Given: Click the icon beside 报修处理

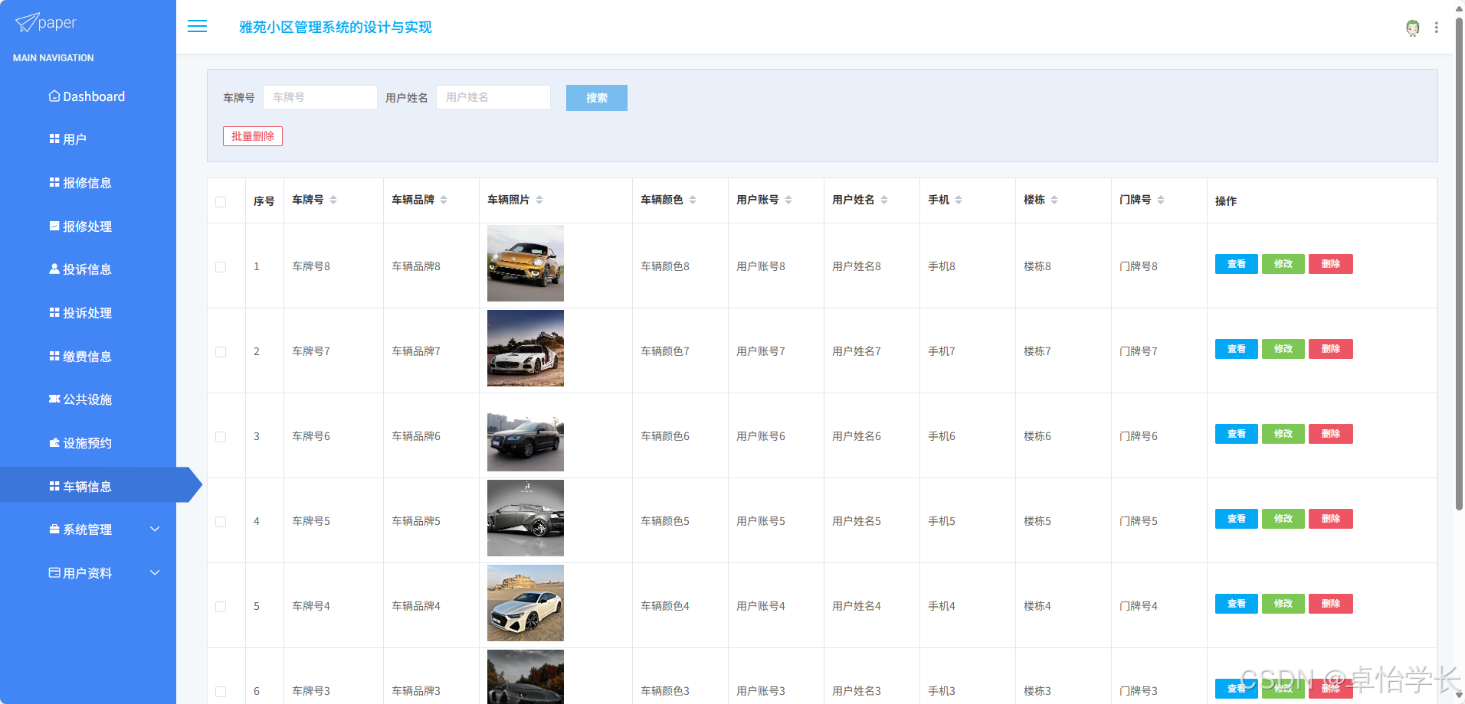Looking at the screenshot, I should point(54,227).
